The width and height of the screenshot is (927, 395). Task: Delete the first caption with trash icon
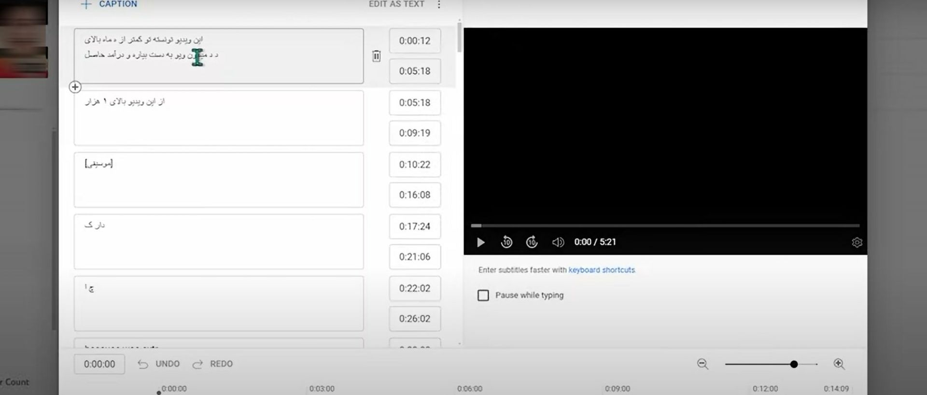click(x=377, y=56)
